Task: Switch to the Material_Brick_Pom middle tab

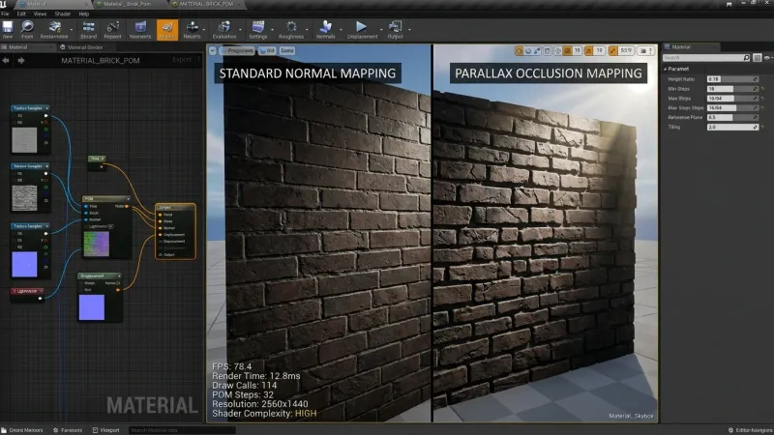Action: pos(128,4)
